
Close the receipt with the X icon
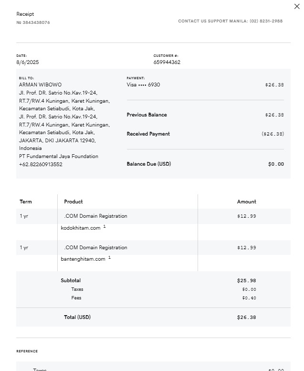(x=297, y=6)
